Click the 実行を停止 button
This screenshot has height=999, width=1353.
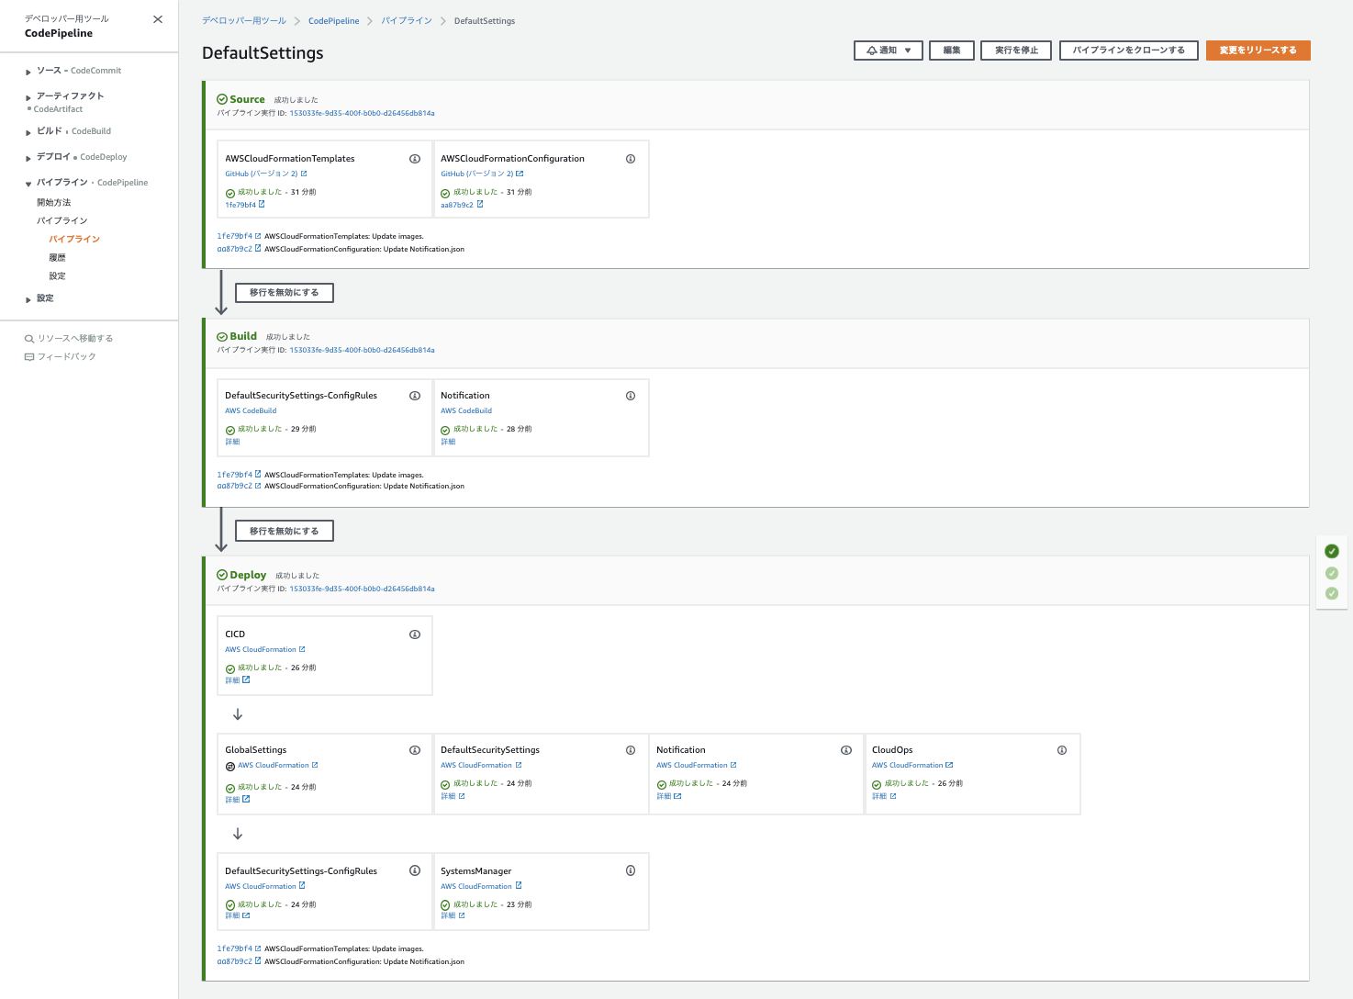pos(1016,51)
